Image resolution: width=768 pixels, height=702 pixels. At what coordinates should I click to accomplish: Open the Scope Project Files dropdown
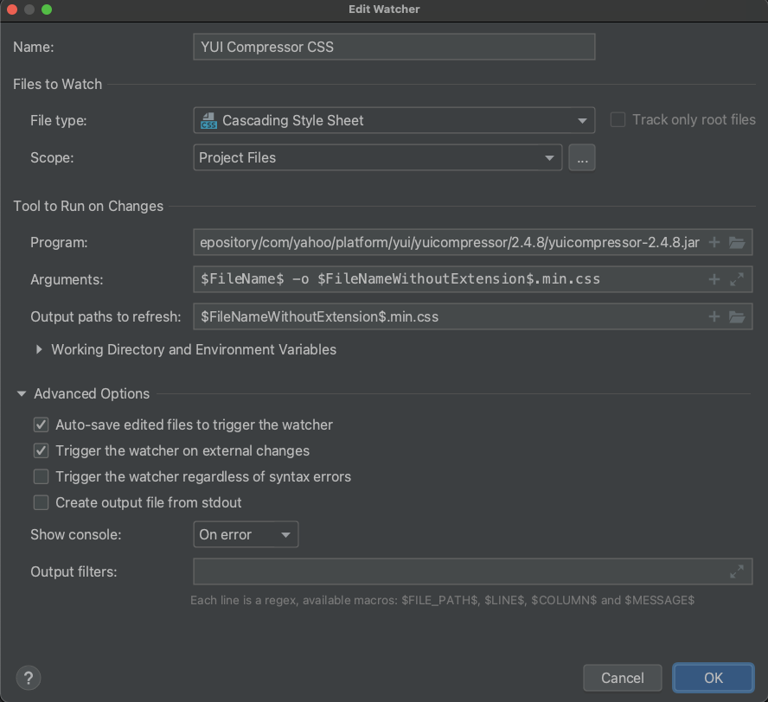tap(378, 157)
